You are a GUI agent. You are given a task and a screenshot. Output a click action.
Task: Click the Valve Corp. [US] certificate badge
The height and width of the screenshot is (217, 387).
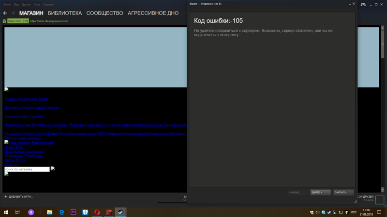point(18,21)
